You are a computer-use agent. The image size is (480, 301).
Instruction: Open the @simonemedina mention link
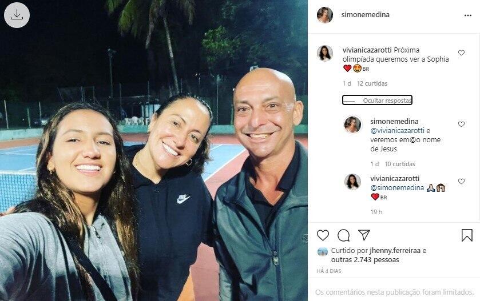pyautogui.click(x=398, y=188)
